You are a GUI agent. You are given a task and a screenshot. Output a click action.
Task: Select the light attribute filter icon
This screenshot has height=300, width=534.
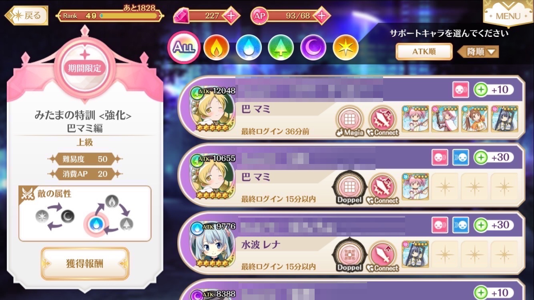(x=346, y=48)
